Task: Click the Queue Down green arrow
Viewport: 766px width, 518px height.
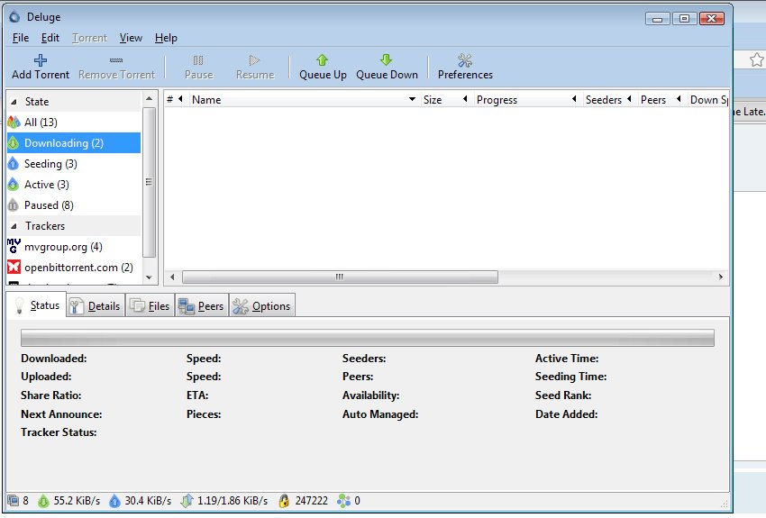Action: [386, 59]
